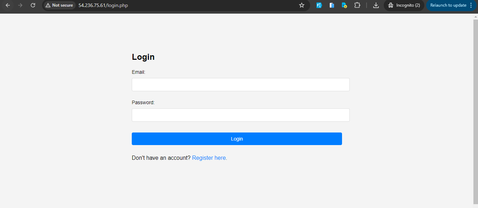Click the FI extension icon
This screenshot has height=208, width=478.
coord(319,5)
